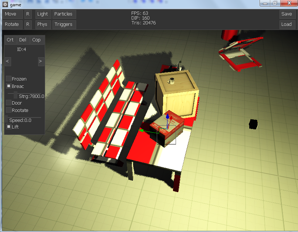The image size is (298, 232).
Task: Switch to the Rotate tool
Action: click(12, 24)
